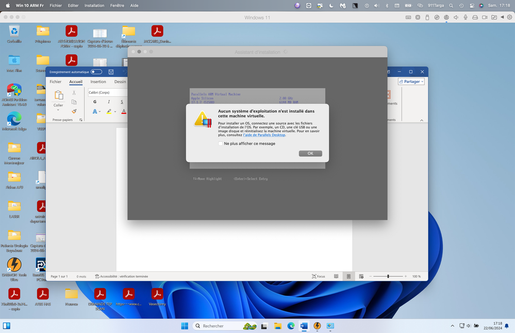Image resolution: width=515 pixels, height=333 pixels.
Task: Switch to the Insertion ribbon tab
Action: pyautogui.click(x=98, y=82)
